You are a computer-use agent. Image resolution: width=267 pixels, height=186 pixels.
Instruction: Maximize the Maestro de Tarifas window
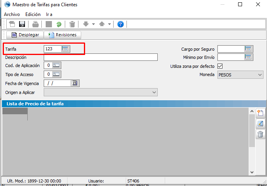tap(240, 4)
